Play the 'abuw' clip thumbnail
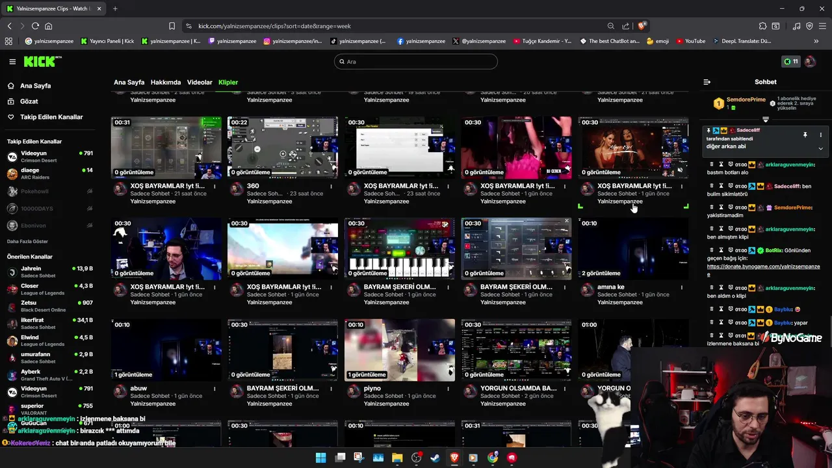The image size is (832, 468). [166, 350]
